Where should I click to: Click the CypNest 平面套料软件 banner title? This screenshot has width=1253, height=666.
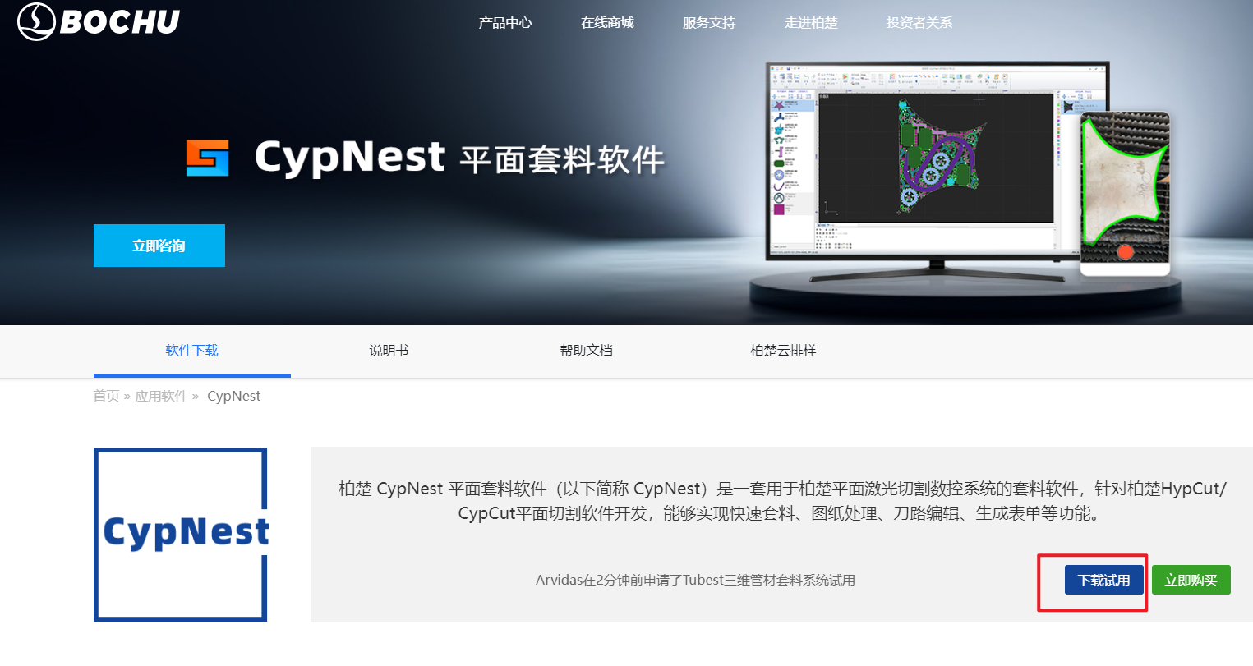click(459, 158)
